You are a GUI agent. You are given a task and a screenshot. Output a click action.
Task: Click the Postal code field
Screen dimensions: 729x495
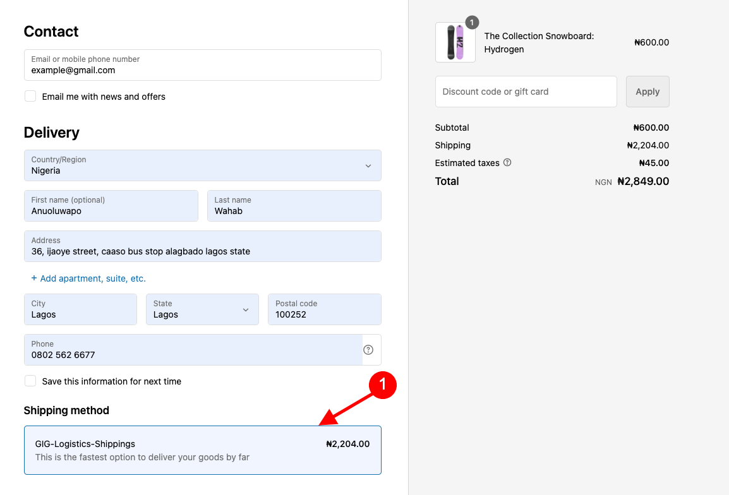(x=324, y=309)
